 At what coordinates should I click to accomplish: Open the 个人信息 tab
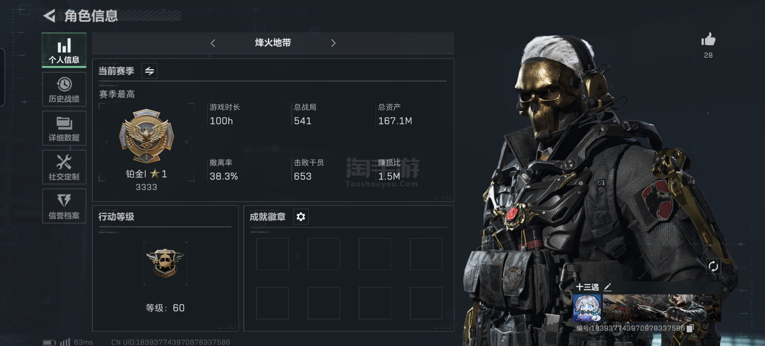pyautogui.click(x=64, y=50)
